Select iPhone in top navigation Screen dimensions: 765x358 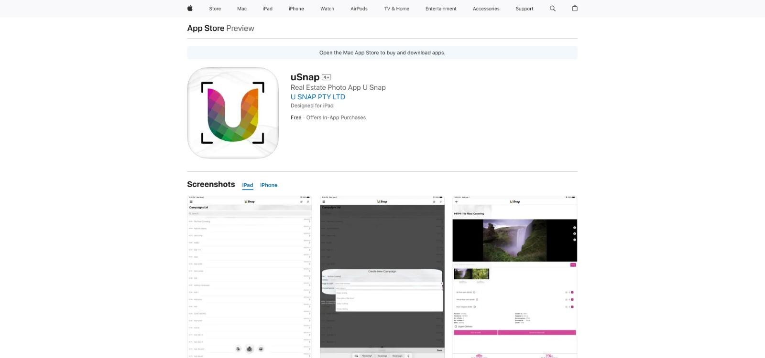coord(296,9)
